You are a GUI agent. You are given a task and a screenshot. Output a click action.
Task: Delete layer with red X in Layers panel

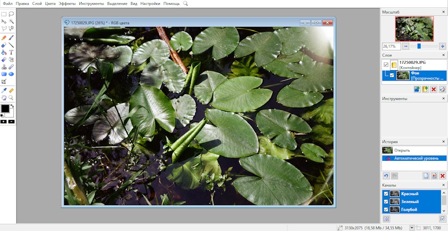(434, 89)
